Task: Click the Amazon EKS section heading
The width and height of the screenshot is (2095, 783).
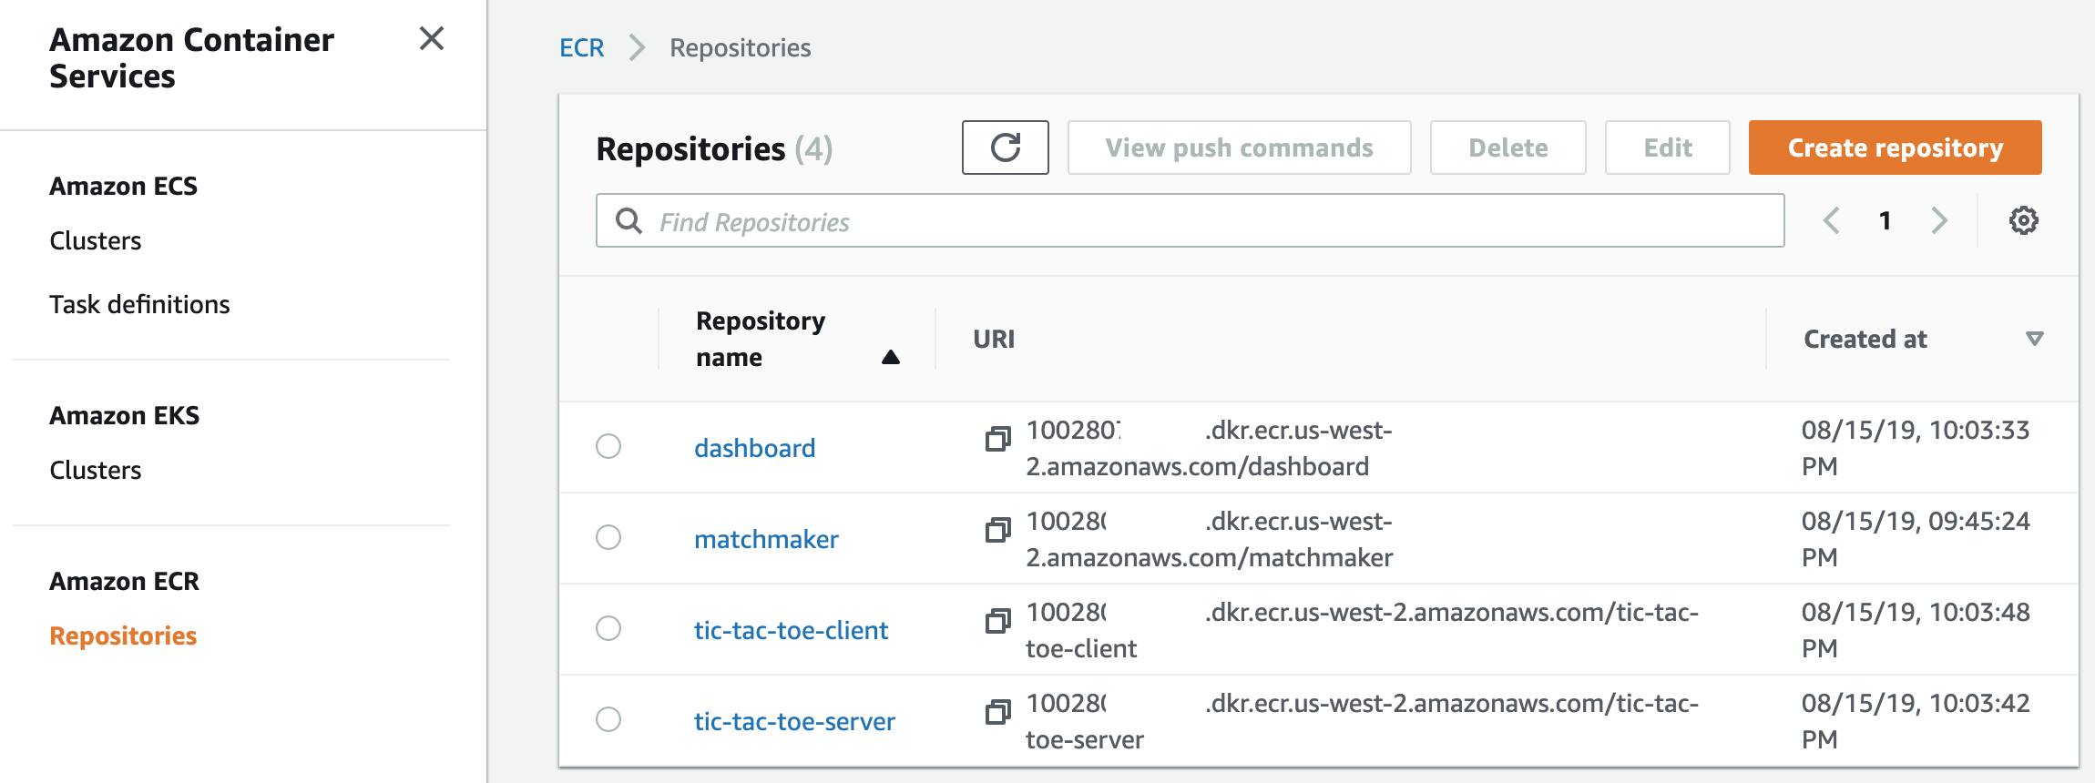Action: 124,415
